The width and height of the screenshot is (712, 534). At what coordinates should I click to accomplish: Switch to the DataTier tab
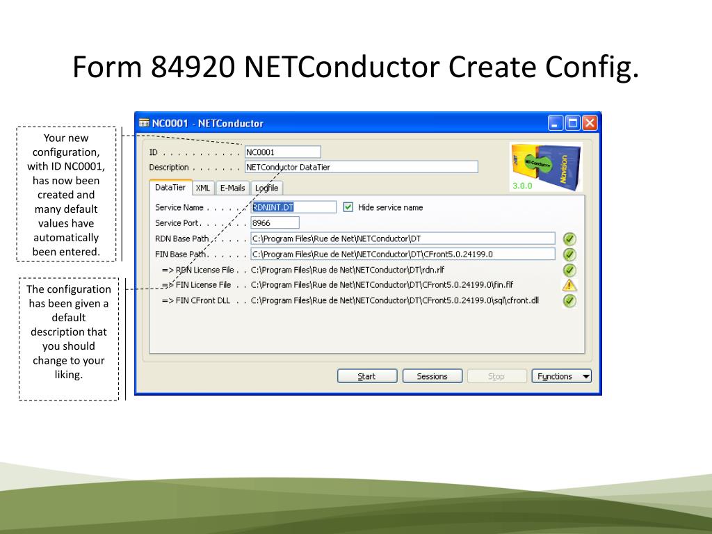point(170,187)
